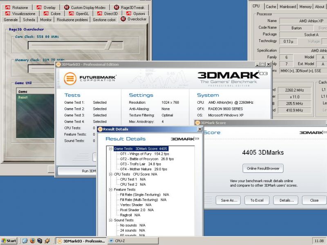Switch to the CPU-Z taskbar button
Screen dimensions: 327x245
tap(133, 241)
